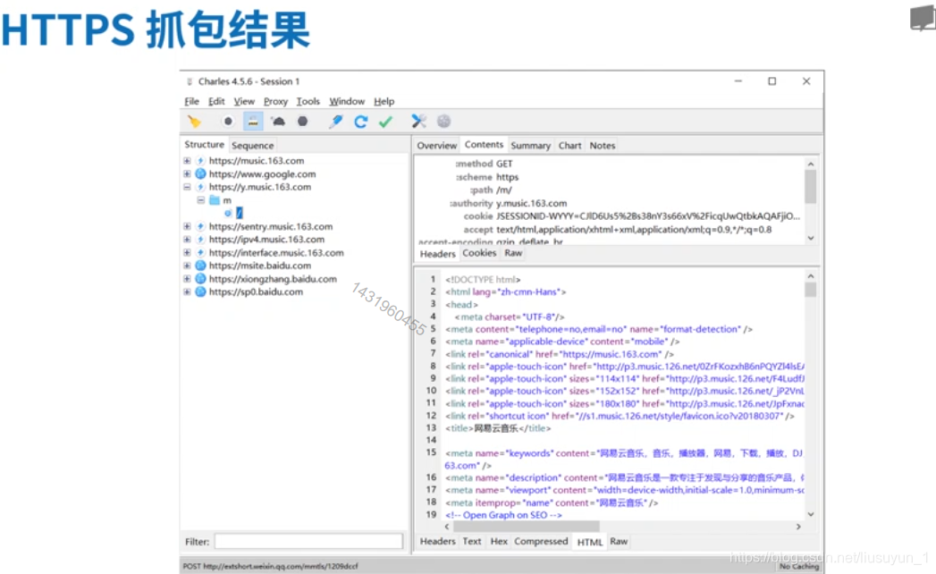The width and height of the screenshot is (936, 574).
Task: Select the Cookies tab in request pane
Action: (479, 253)
